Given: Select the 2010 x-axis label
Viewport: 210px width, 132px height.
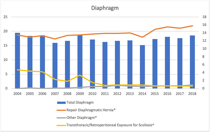Looking at the screenshot, I should pyautogui.click(x=92, y=94).
